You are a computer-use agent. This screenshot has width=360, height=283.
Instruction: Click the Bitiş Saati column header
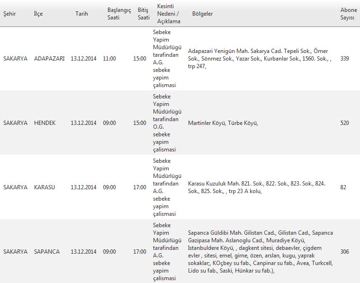[x=144, y=14]
